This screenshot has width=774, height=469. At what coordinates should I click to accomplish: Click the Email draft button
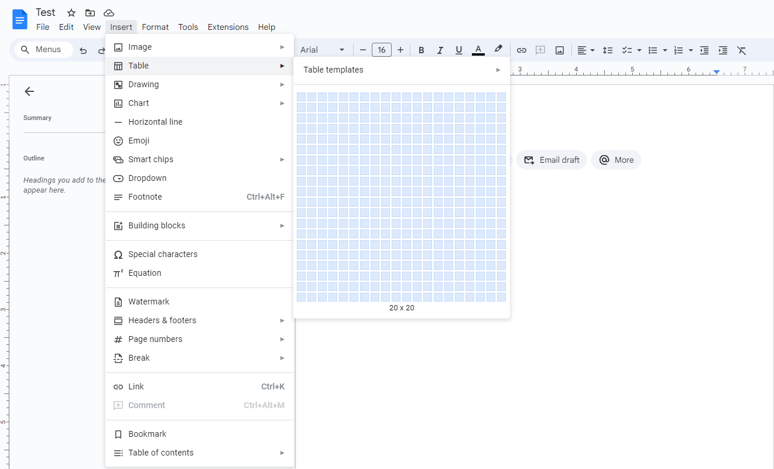(551, 159)
